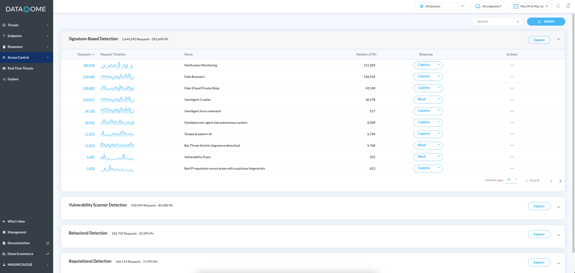Open actions menu for Fake Browsers
This screenshot has height=273, width=575.
(512, 77)
